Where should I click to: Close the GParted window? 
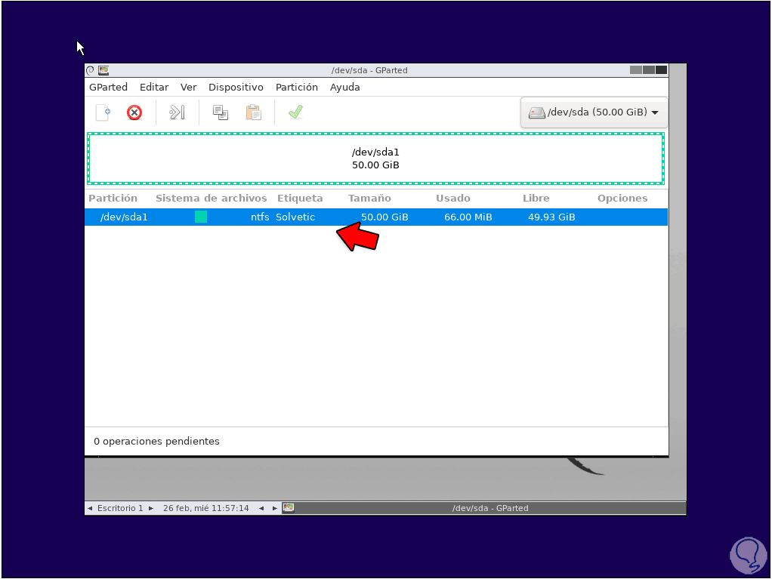click(x=661, y=70)
